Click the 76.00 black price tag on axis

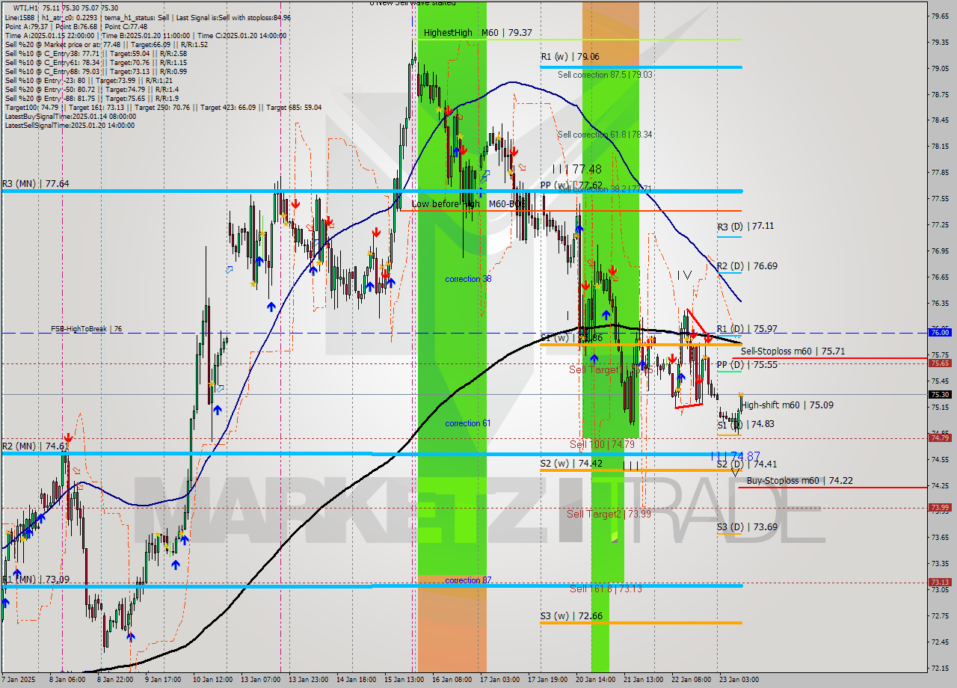[x=940, y=332]
